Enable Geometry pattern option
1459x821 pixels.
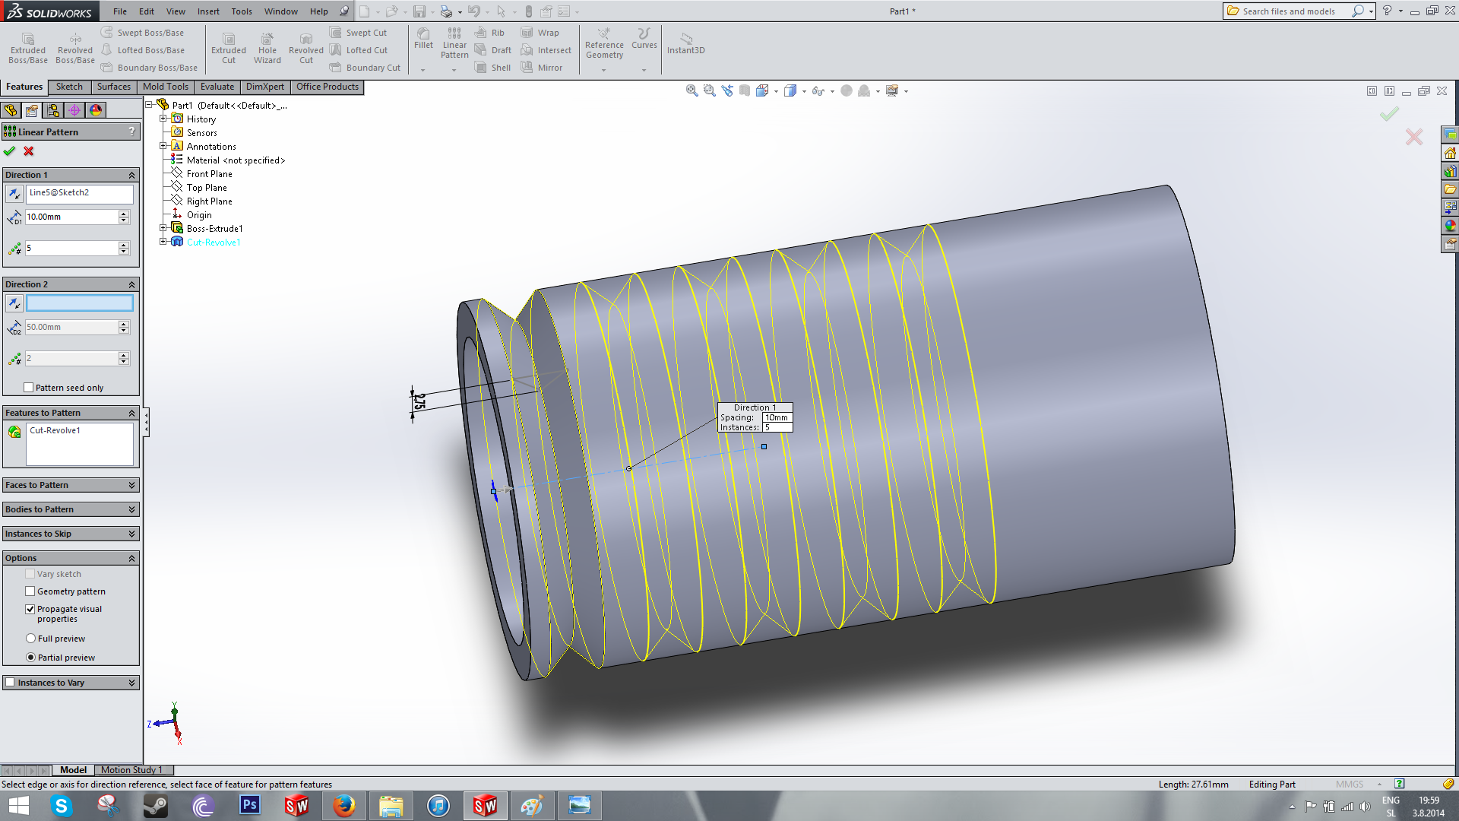click(30, 591)
